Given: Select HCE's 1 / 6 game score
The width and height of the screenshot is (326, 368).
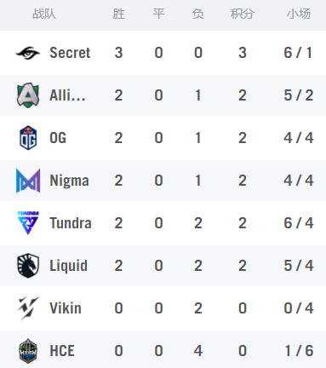Looking at the screenshot, I should 299,351.
